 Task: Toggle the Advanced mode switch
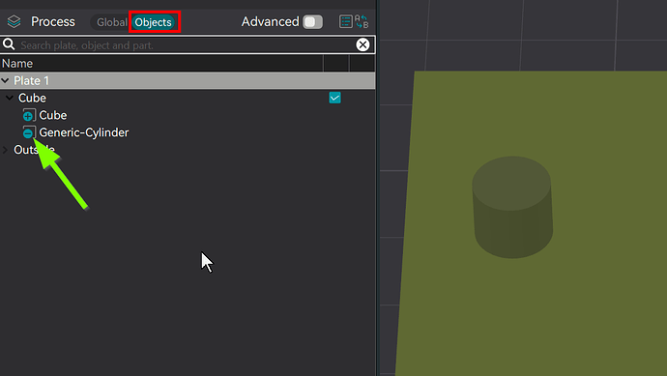pyautogui.click(x=312, y=21)
